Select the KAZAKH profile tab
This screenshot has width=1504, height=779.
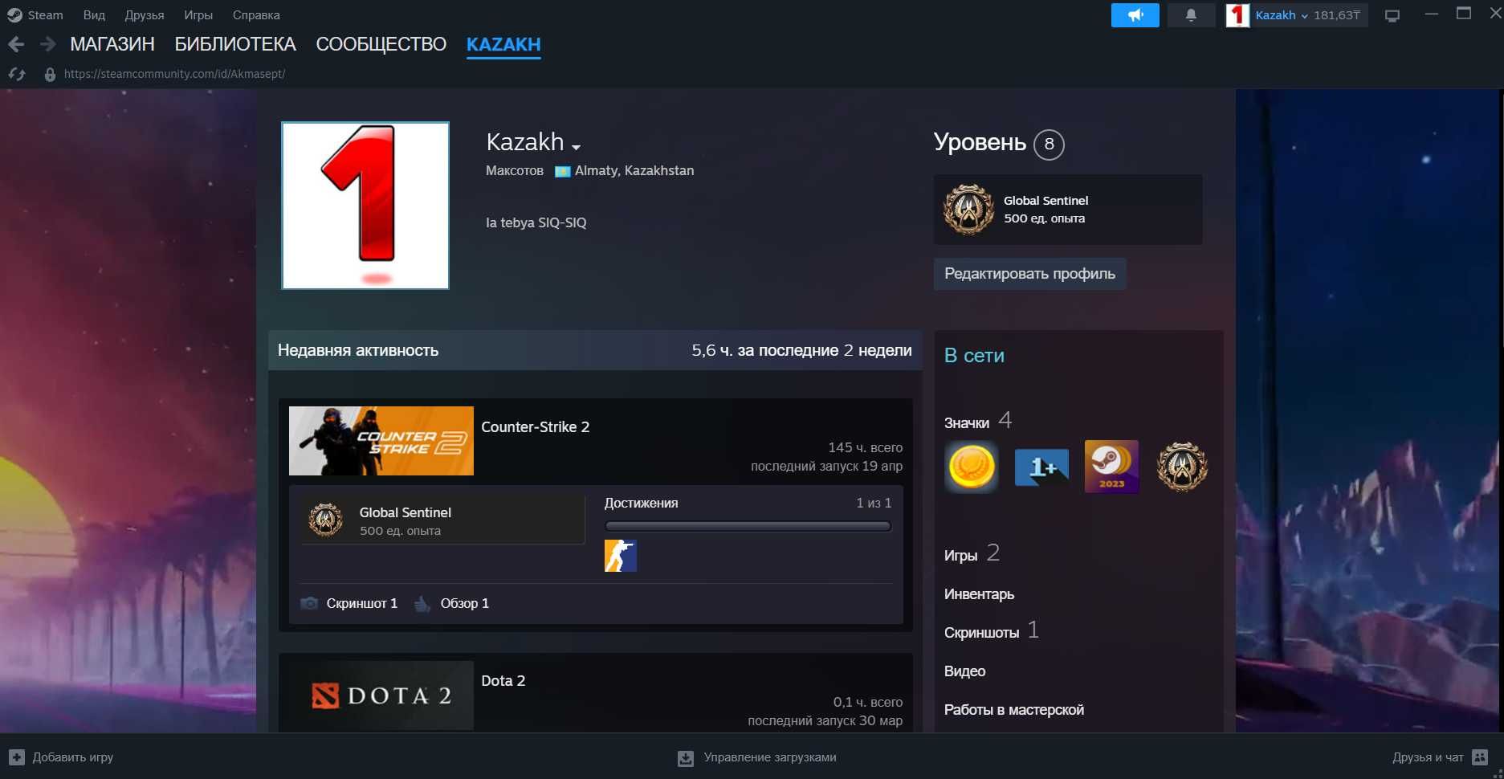pyautogui.click(x=503, y=44)
